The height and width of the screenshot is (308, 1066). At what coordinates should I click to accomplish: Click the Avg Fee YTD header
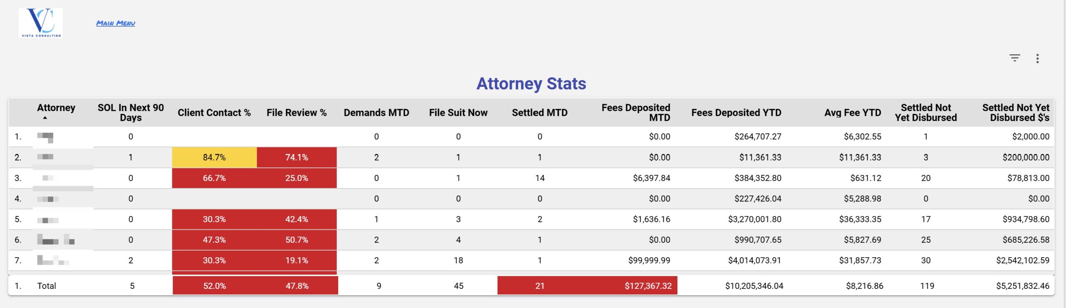[852, 112]
